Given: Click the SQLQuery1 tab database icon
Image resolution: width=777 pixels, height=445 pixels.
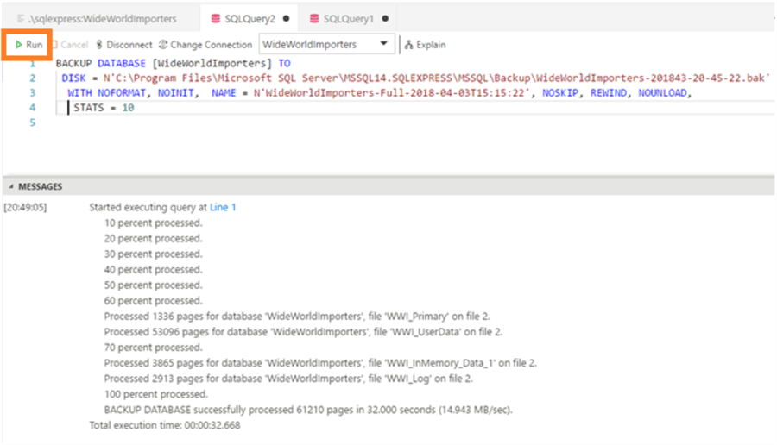Looking at the screenshot, I should [x=314, y=18].
